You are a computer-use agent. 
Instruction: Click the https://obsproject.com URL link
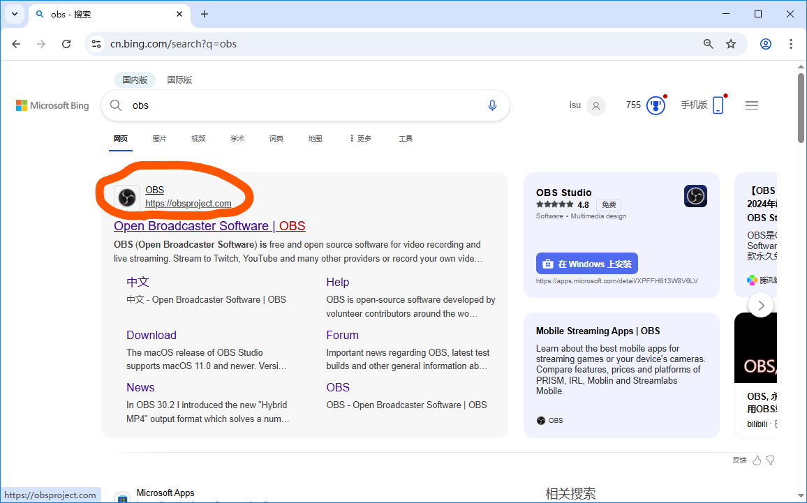[x=188, y=204]
